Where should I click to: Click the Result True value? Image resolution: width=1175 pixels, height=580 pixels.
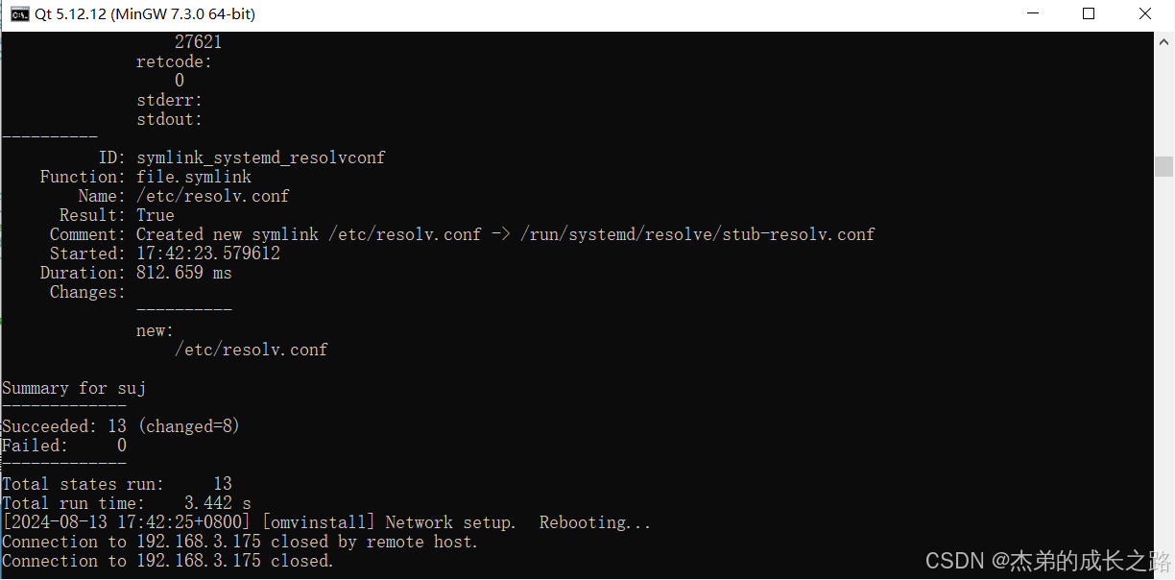tap(156, 215)
